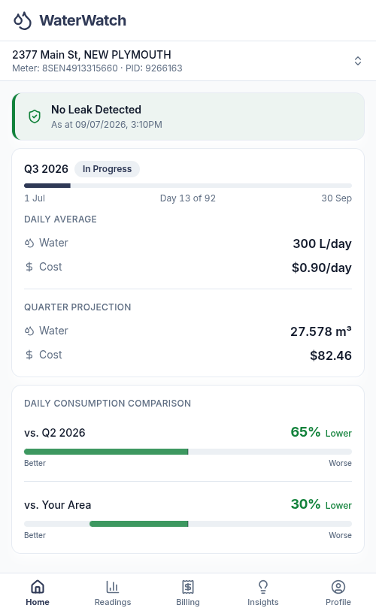Click the In Progress status badge
Screen dimensions: 376x614
[x=107, y=169]
